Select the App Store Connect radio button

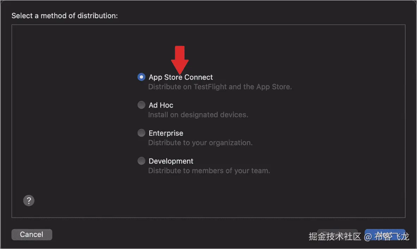(x=141, y=77)
